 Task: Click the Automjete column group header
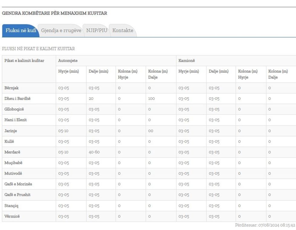coord(68,61)
